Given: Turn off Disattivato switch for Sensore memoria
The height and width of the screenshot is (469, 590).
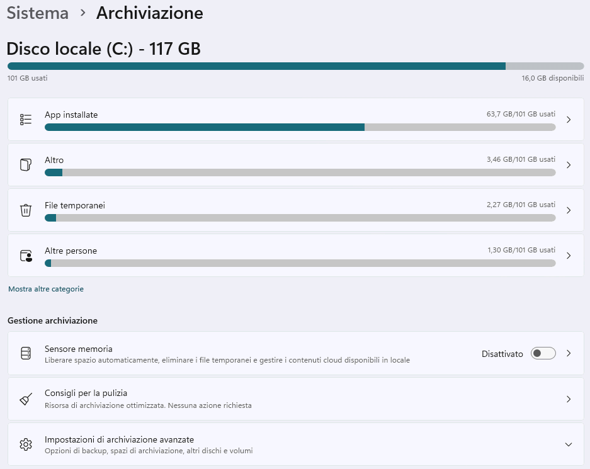Looking at the screenshot, I should click(x=543, y=353).
